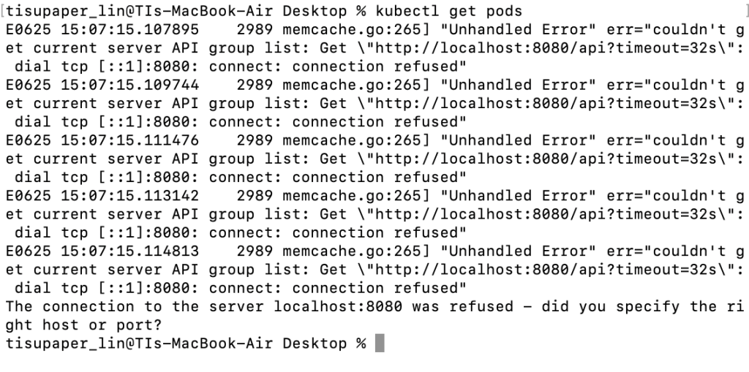
Task: Click 'localhost:8080' in 'The connection to the server' line
Action: pos(338,306)
